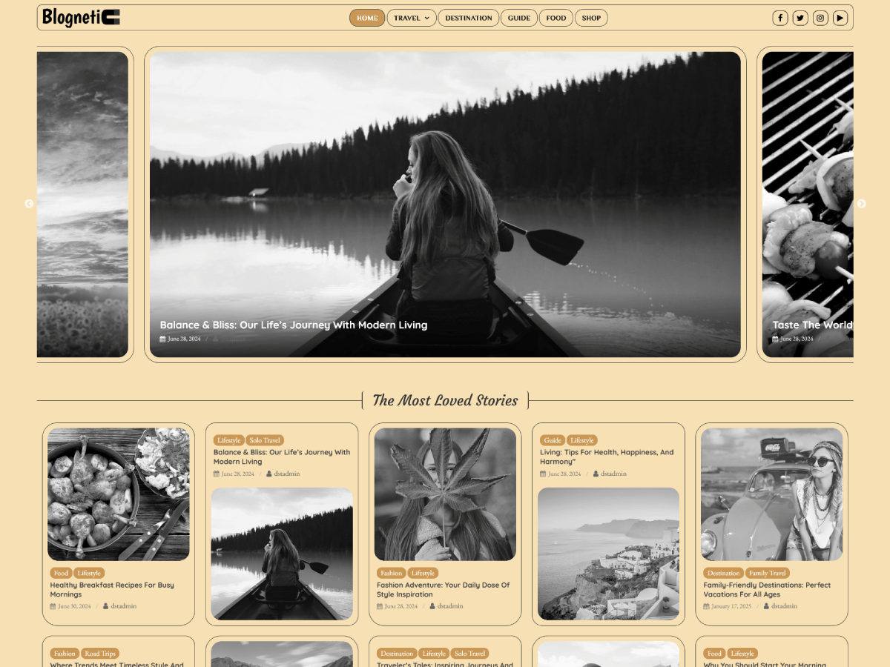Expand the Travel navigation dropdown
This screenshot has height=667, width=890.
(412, 18)
